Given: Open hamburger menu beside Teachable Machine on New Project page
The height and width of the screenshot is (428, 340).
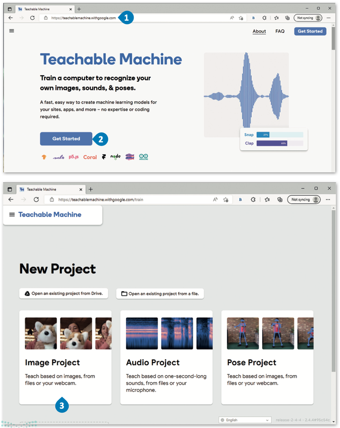Looking at the screenshot, I should 12,215.
